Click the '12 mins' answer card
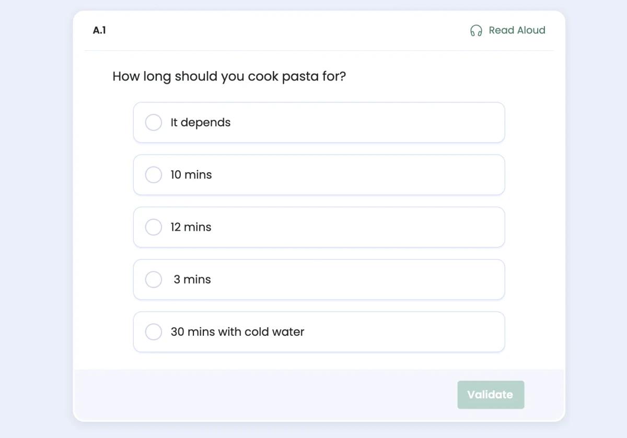 click(x=319, y=227)
